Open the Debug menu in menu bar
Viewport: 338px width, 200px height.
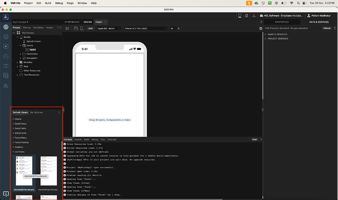click(59, 3)
